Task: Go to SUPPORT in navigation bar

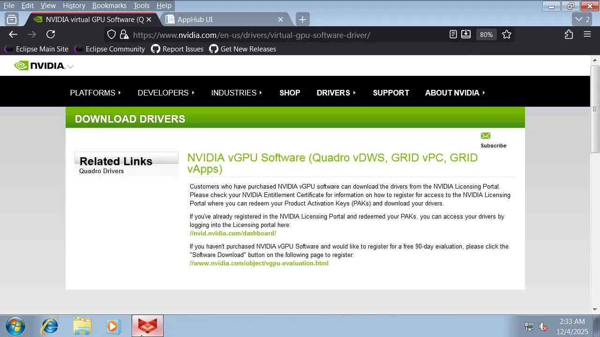Action: click(x=391, y=93)
